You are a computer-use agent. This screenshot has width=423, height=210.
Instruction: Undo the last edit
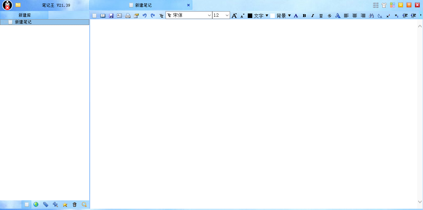click(145, 16)
